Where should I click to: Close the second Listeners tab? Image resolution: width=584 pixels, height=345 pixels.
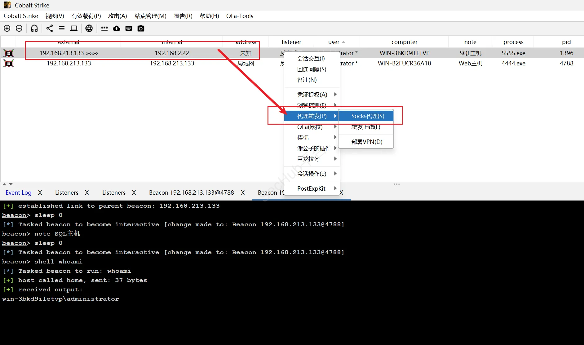(x=134, y=192)
